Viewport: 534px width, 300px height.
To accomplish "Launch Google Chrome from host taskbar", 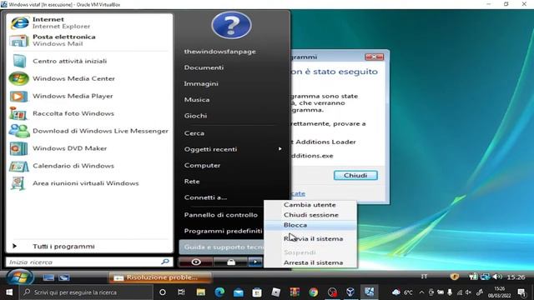I will click(314, 292).
